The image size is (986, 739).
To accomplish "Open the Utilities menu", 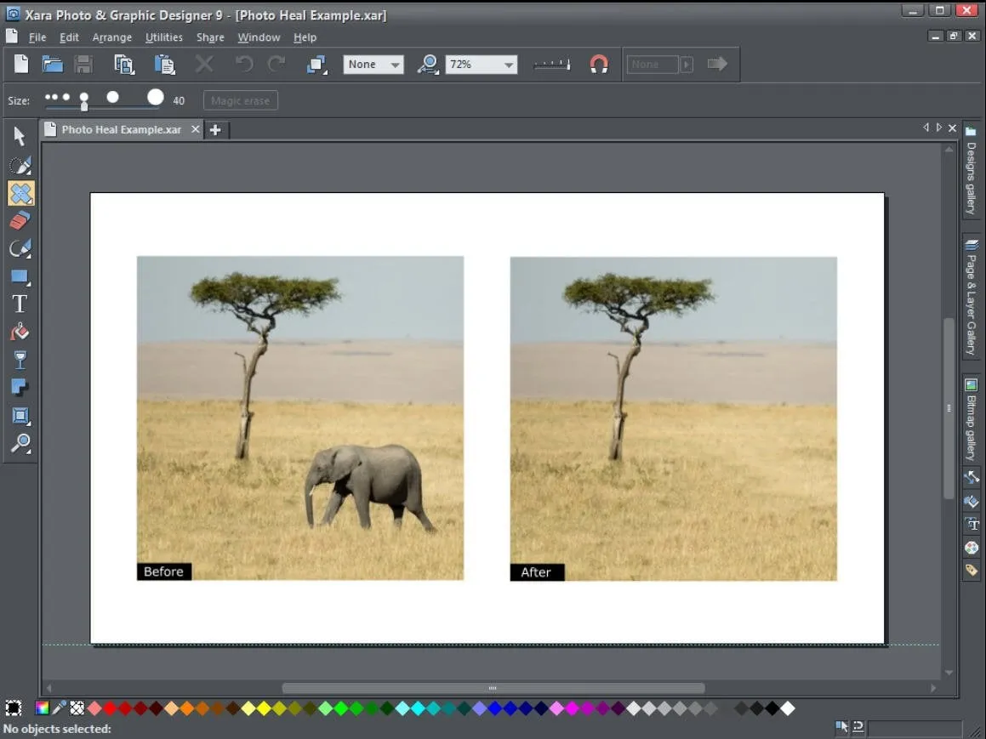I will (x=163, y=37).
